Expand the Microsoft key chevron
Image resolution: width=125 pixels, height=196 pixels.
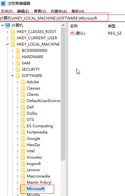tap(17, 189)
